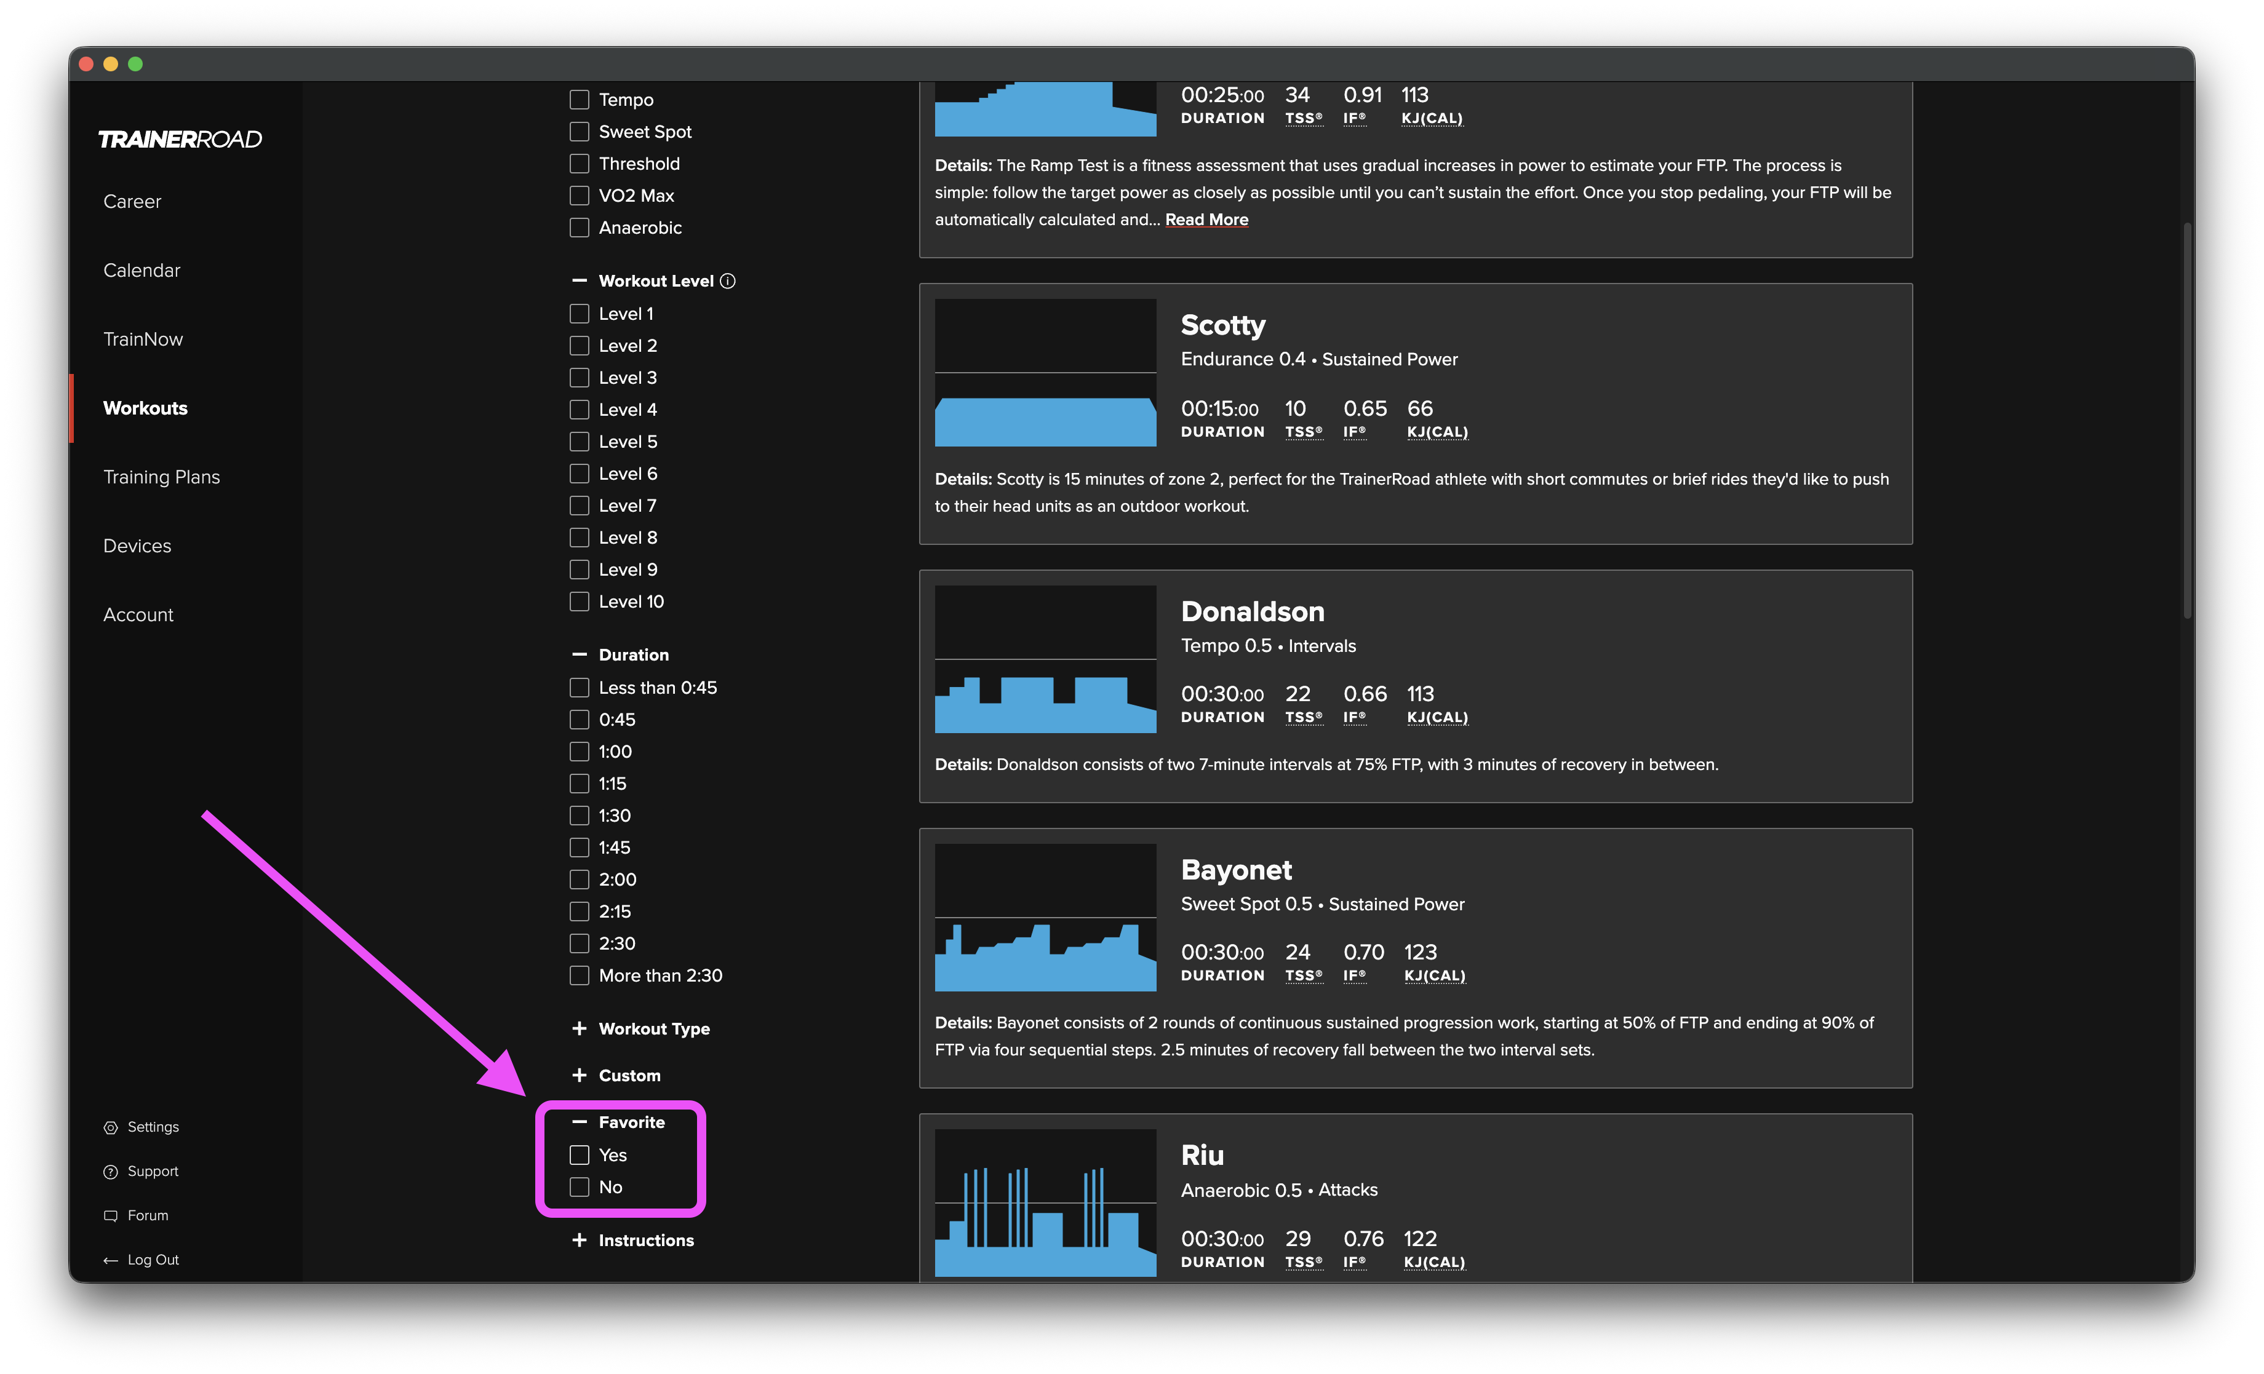
Task: Click the Forum chat icon
Action: click(111, 1215)
